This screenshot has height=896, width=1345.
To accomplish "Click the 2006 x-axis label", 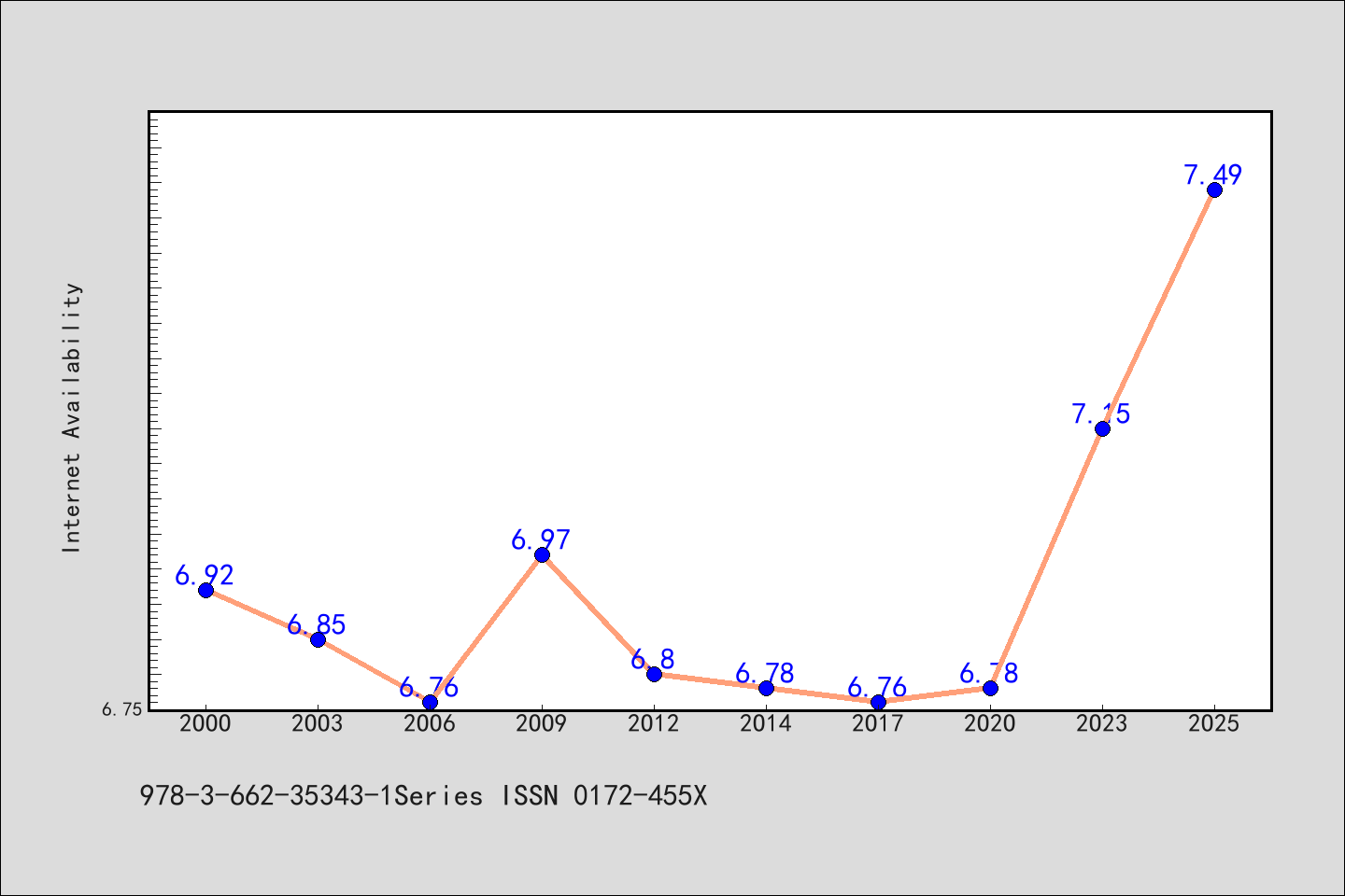I will pos(430,723).
